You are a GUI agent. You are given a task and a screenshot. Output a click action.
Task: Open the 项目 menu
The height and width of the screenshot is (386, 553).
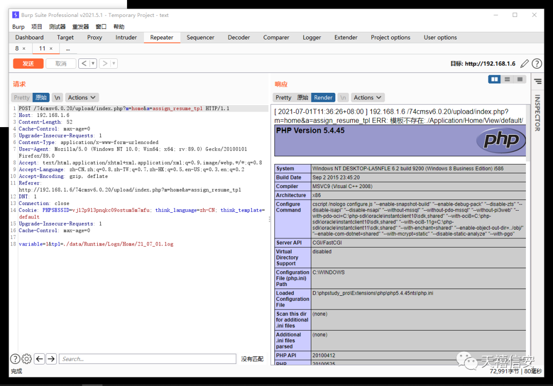click(37, 27)
